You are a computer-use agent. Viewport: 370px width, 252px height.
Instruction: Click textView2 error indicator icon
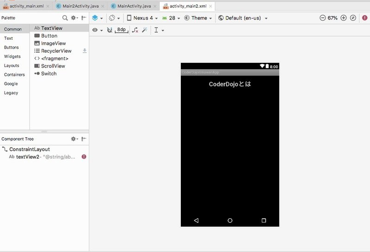pos(84,157)
